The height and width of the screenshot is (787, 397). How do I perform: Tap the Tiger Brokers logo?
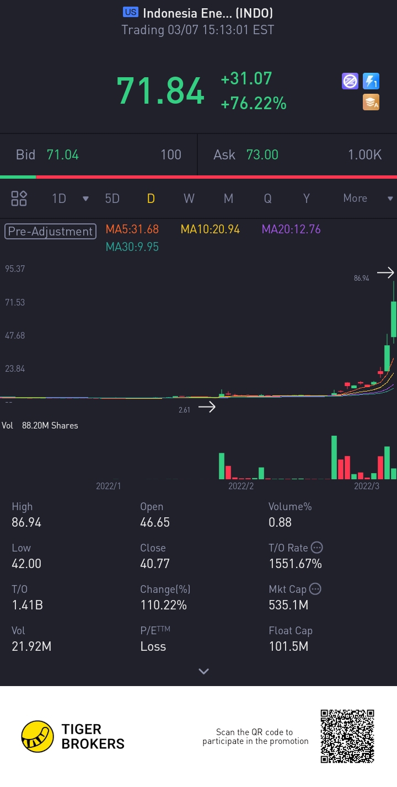tap(73, 736)
